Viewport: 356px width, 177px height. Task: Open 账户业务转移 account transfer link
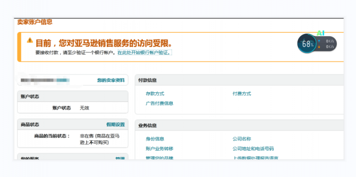(x=160, y=149)
